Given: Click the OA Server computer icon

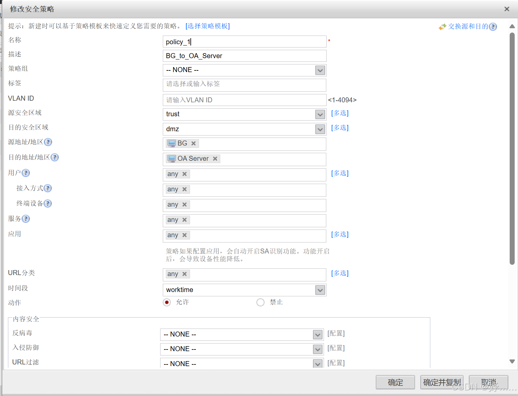Looking at the screenshot, I should click(171, 159).
